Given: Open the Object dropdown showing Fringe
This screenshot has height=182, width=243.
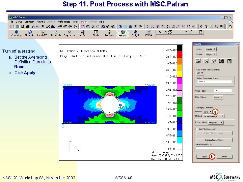Looking at the screenshot, I should [x=211, y=54].
